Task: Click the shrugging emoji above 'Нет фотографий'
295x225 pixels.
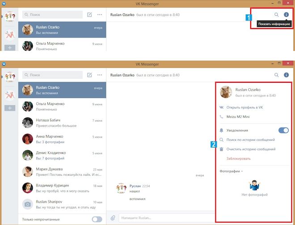Action: tap(254, 185)
